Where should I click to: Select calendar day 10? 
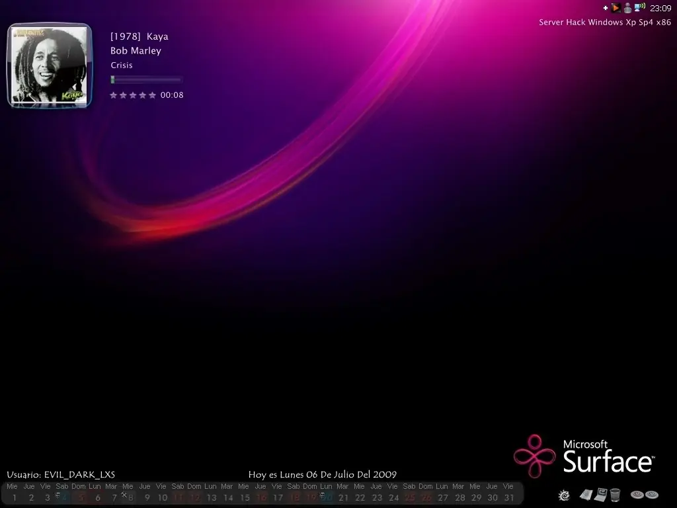pos(163,497)
